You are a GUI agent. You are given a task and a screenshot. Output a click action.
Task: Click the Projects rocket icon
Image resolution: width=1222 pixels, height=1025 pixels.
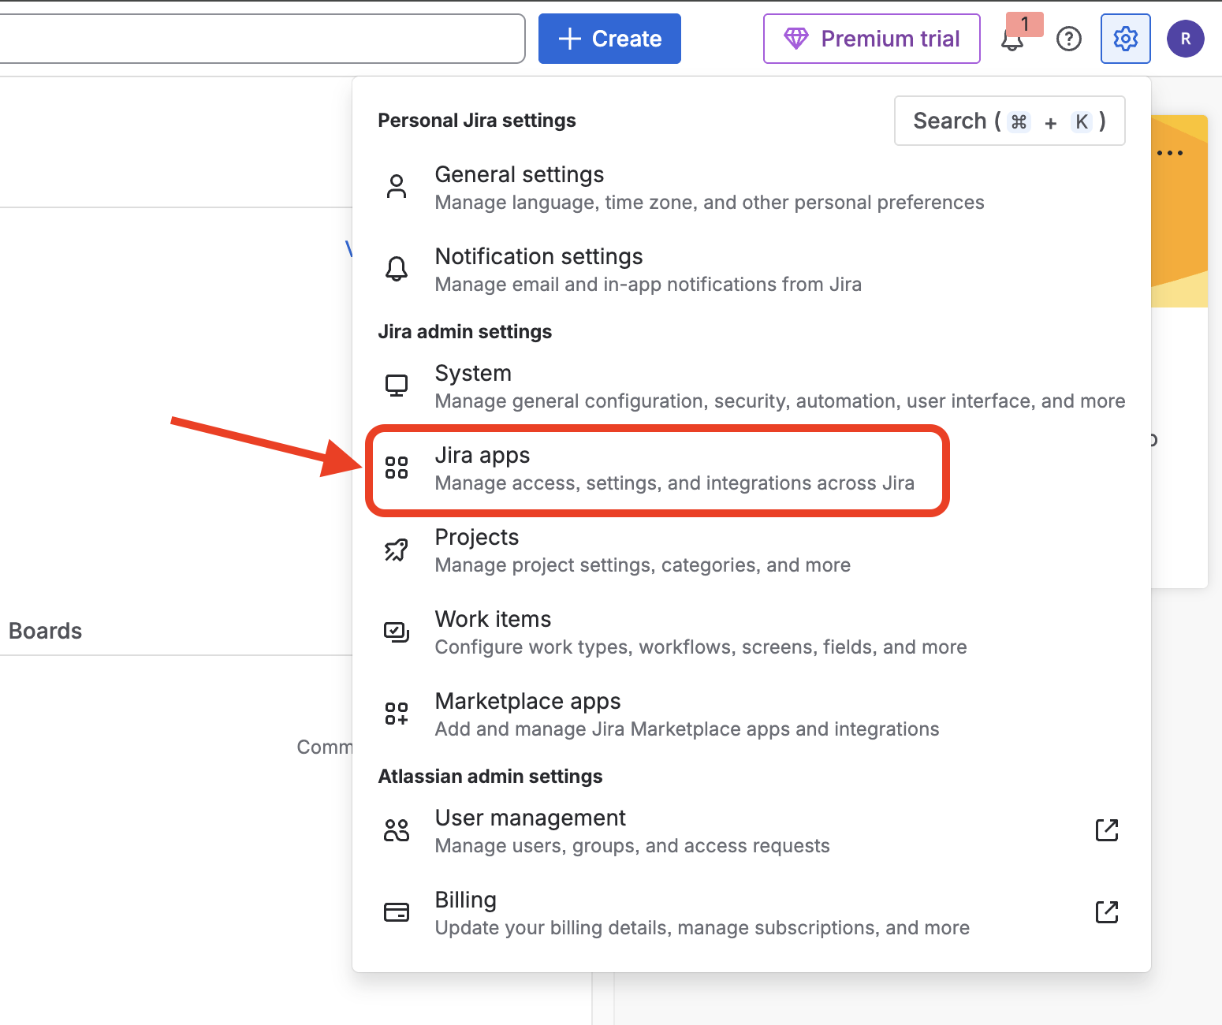[x=397, y=550]
